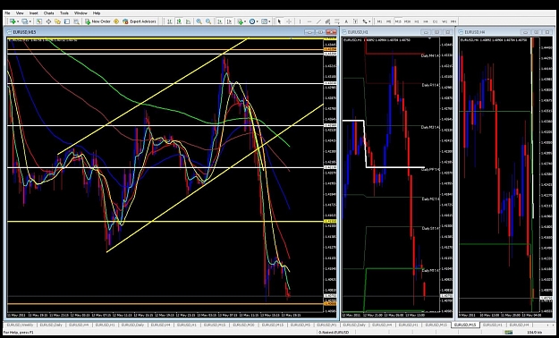Open the File menu

tap(7, 13)
